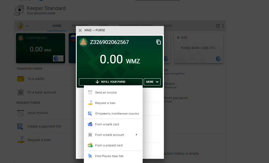Click the Create a payment link icon
269x163 pixels.
(x=20, y=126)
